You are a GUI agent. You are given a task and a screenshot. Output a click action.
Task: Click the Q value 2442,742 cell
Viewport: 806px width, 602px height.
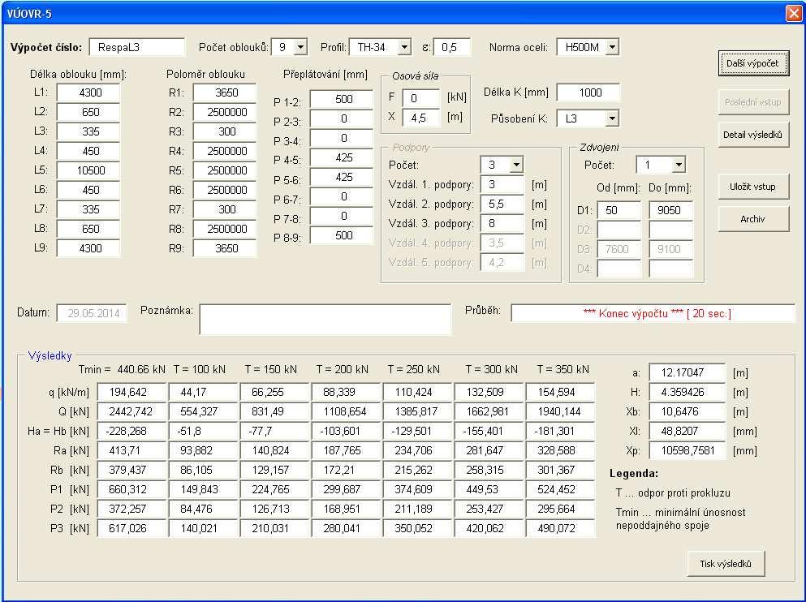[x=132, y=412]
